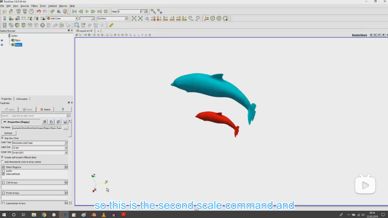The height and width of the screenshot is (218, 388).
Task: Browse for file with the ... button
Action: (65, 128)
